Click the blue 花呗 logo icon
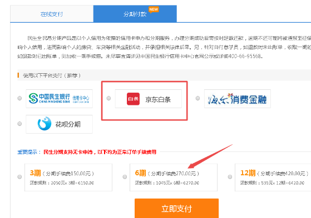The height and width of the screenshot is (218, 311). tap(45, 124)
